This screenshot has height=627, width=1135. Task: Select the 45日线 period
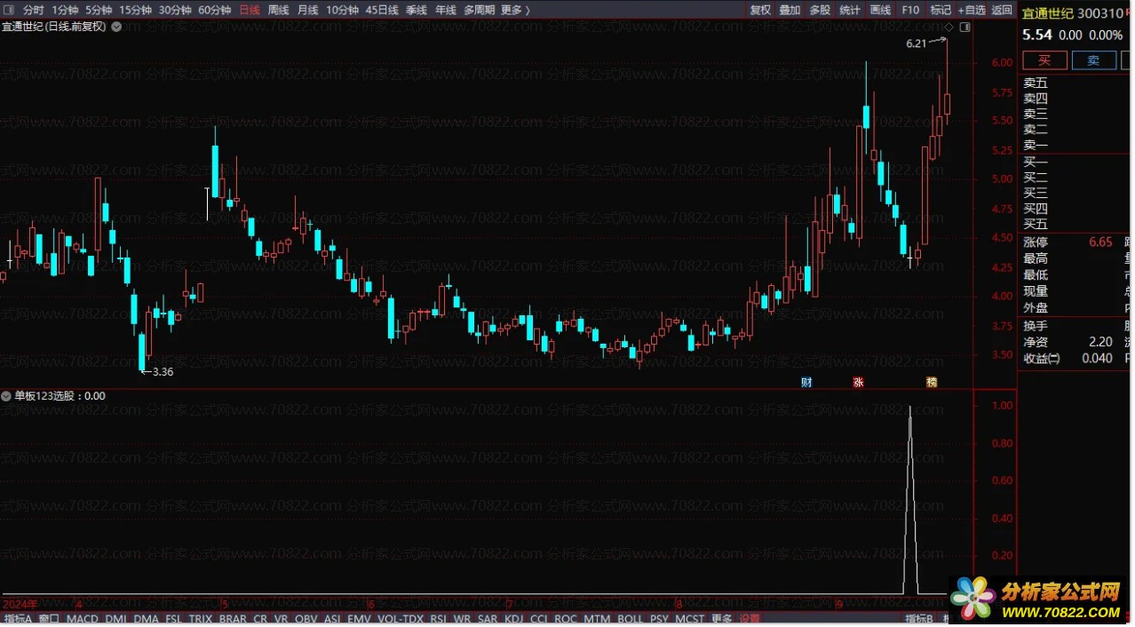point(382,10)
